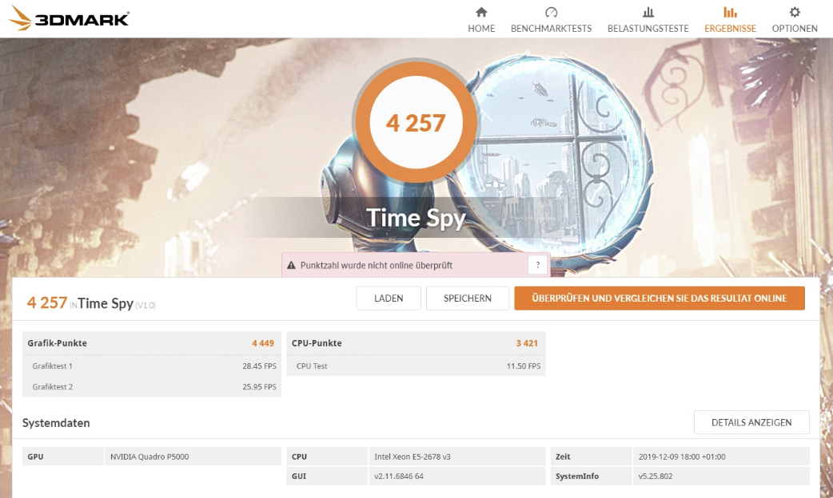Viewport: 833px width, 498px height.
Task: Open the Optionen gear icon
Action: pyautogui.click(x=794, y=12)
